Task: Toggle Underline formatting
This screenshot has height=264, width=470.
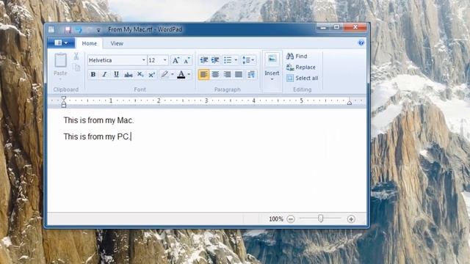Action: point(116,74)
